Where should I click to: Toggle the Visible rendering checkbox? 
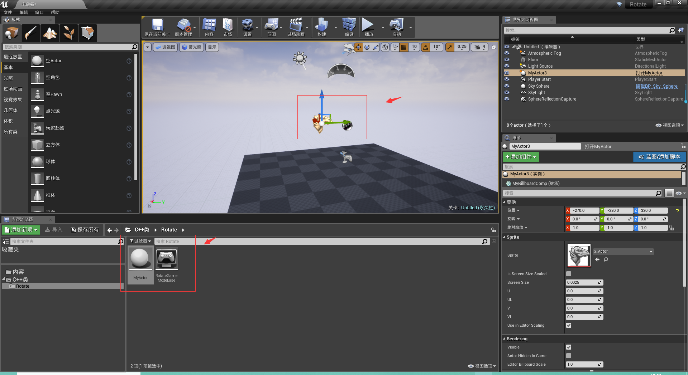click(x=569, y=347)
